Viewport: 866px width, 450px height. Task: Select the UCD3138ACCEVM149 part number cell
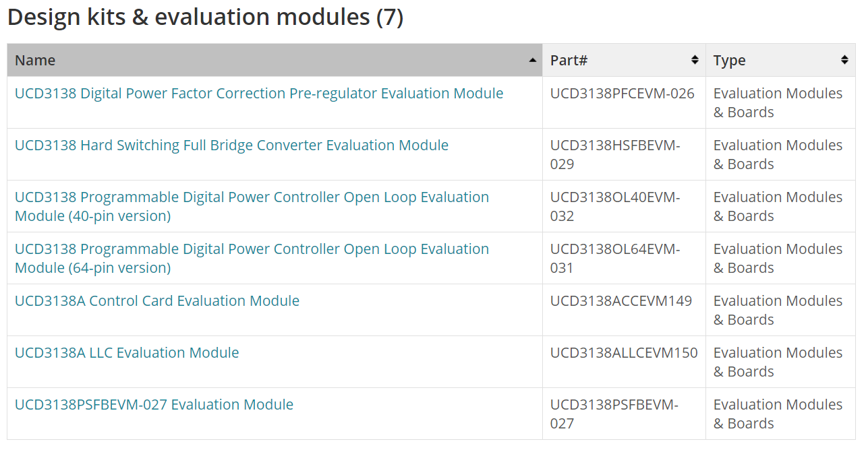tap(624, 310)
